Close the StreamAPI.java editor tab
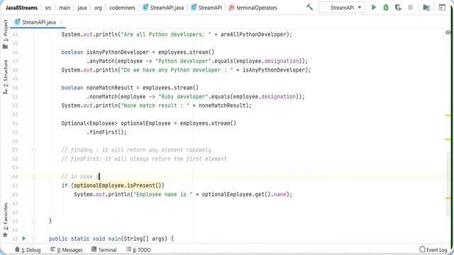The height and width of the screenshot is (255, 454). point(61,22)
